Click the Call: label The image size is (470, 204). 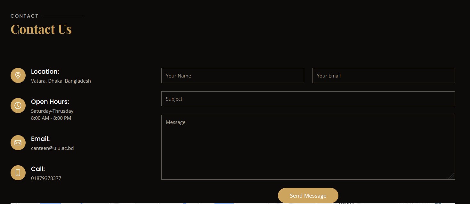(x=38, y=169)
